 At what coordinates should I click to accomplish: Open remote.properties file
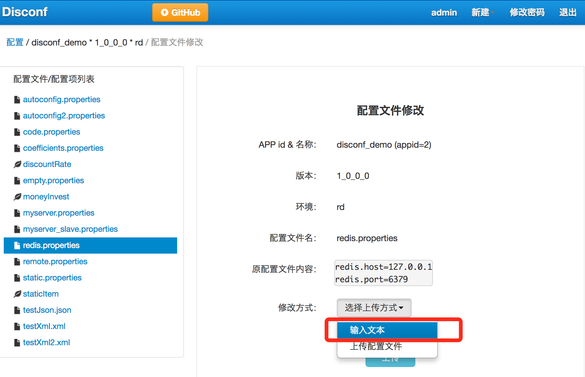point(55,262)
